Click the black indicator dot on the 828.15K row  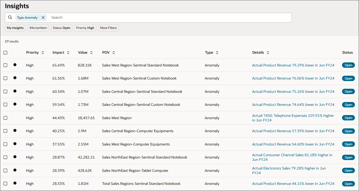(15, 65)
